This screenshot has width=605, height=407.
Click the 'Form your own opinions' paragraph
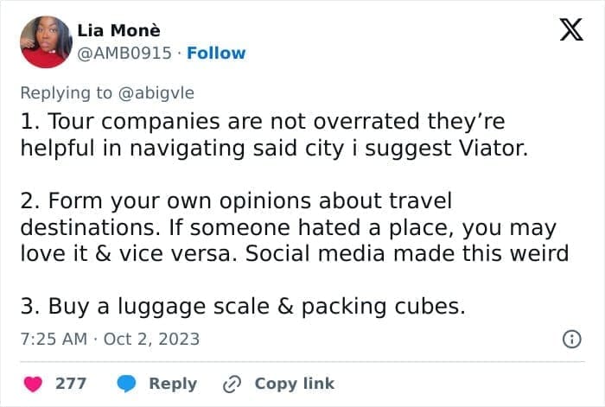(x=285, y=228)
